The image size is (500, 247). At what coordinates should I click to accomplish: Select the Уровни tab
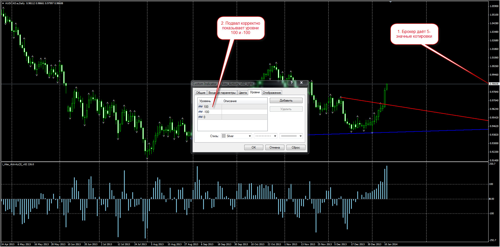tap(255, 92)
